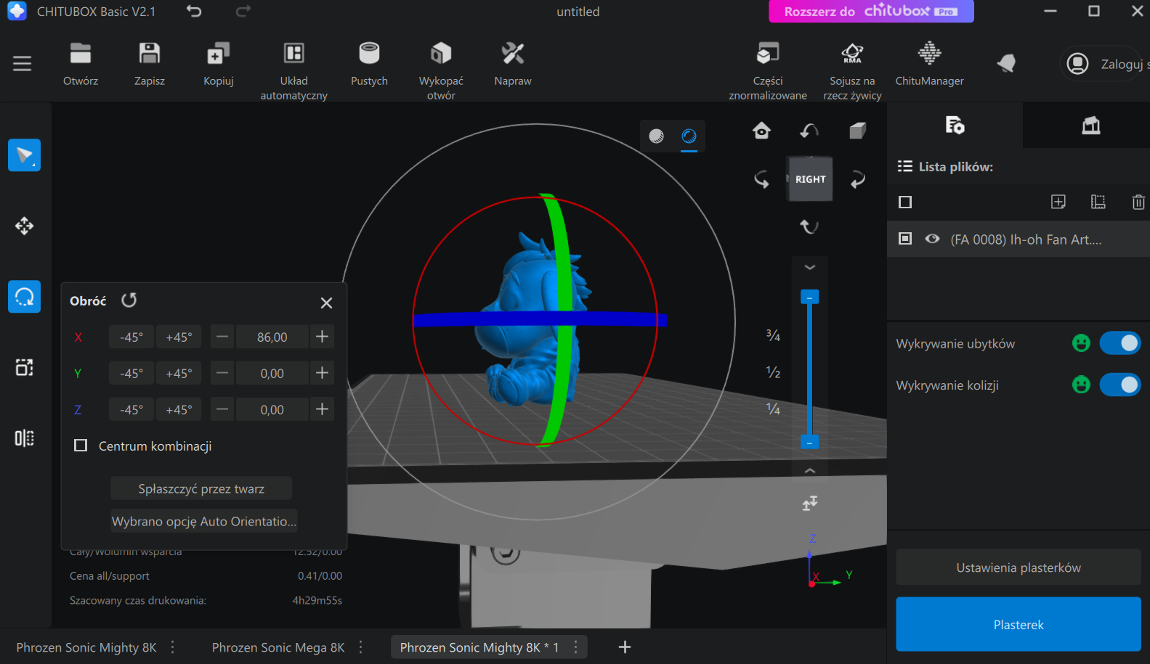The width and height of the screenshot is (1150, 664).
Task: Click the redo arrow in title bar
Action: [x=243, y=11]
